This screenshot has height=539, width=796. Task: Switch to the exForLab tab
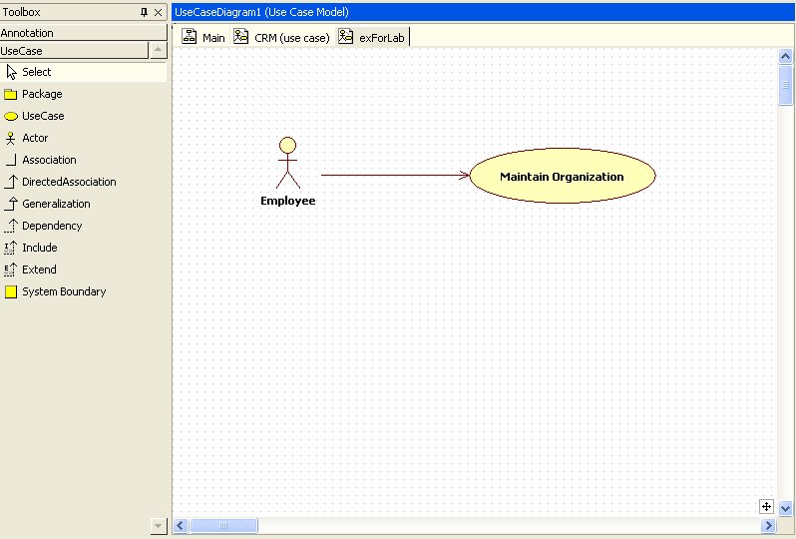372,37
